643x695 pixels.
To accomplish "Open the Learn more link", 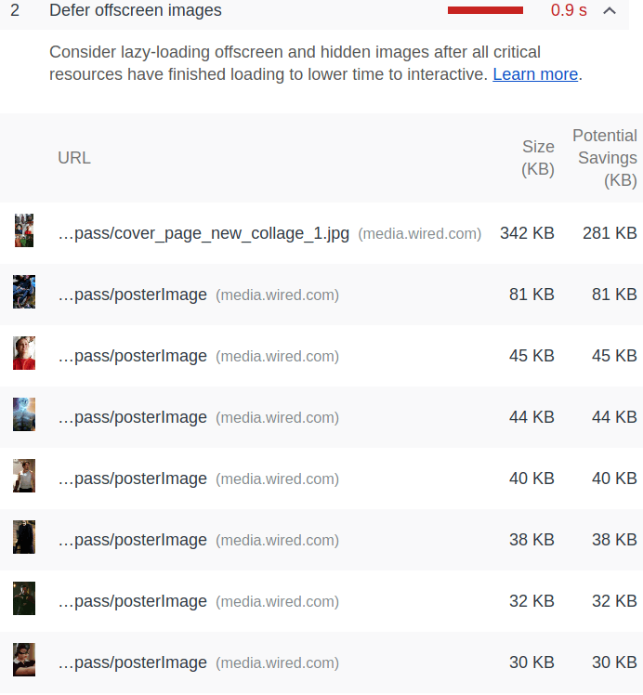I will pyautogui.click(x=535, y=74).
